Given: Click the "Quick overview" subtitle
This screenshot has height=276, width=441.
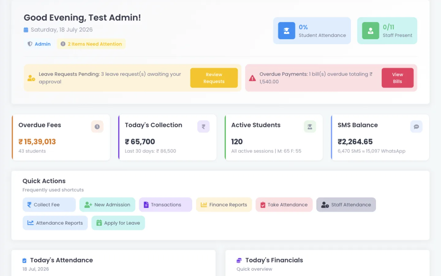Looking at the screenshot, I should point(254,269).
